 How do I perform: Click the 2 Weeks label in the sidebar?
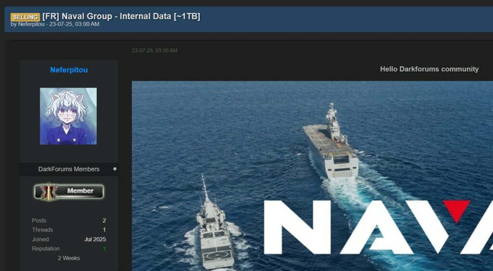(69, 258)
